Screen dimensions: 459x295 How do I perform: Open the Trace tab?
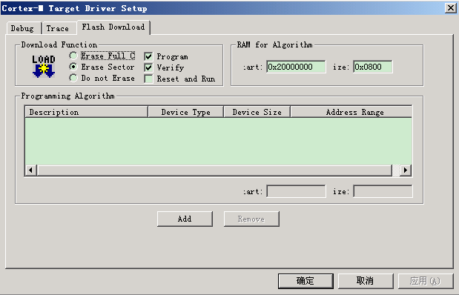[59, 28]
